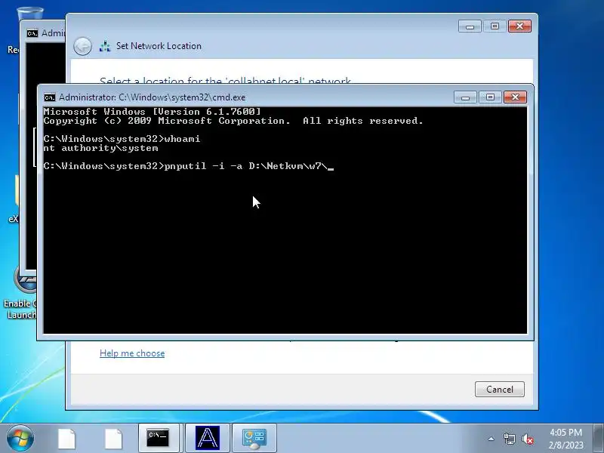Click the 'Select a location' heading

225,80
